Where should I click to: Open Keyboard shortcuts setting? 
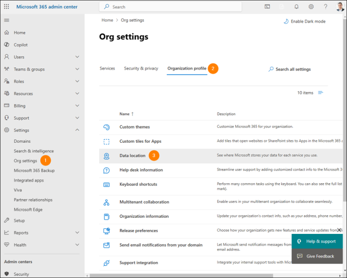pyautogui.click(x=138, y=184)
